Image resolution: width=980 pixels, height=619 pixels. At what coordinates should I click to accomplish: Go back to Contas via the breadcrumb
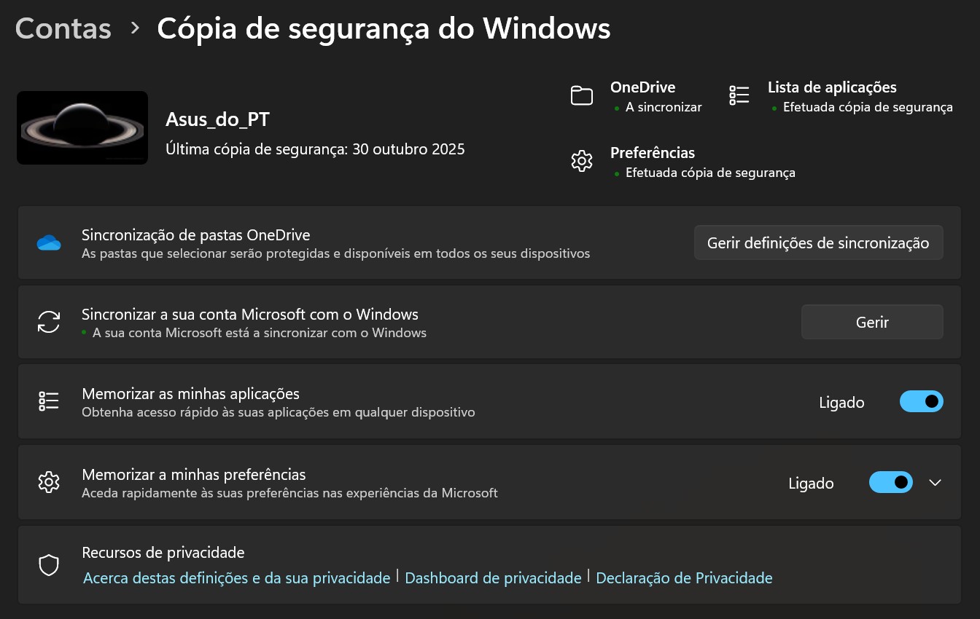(62, 28)
